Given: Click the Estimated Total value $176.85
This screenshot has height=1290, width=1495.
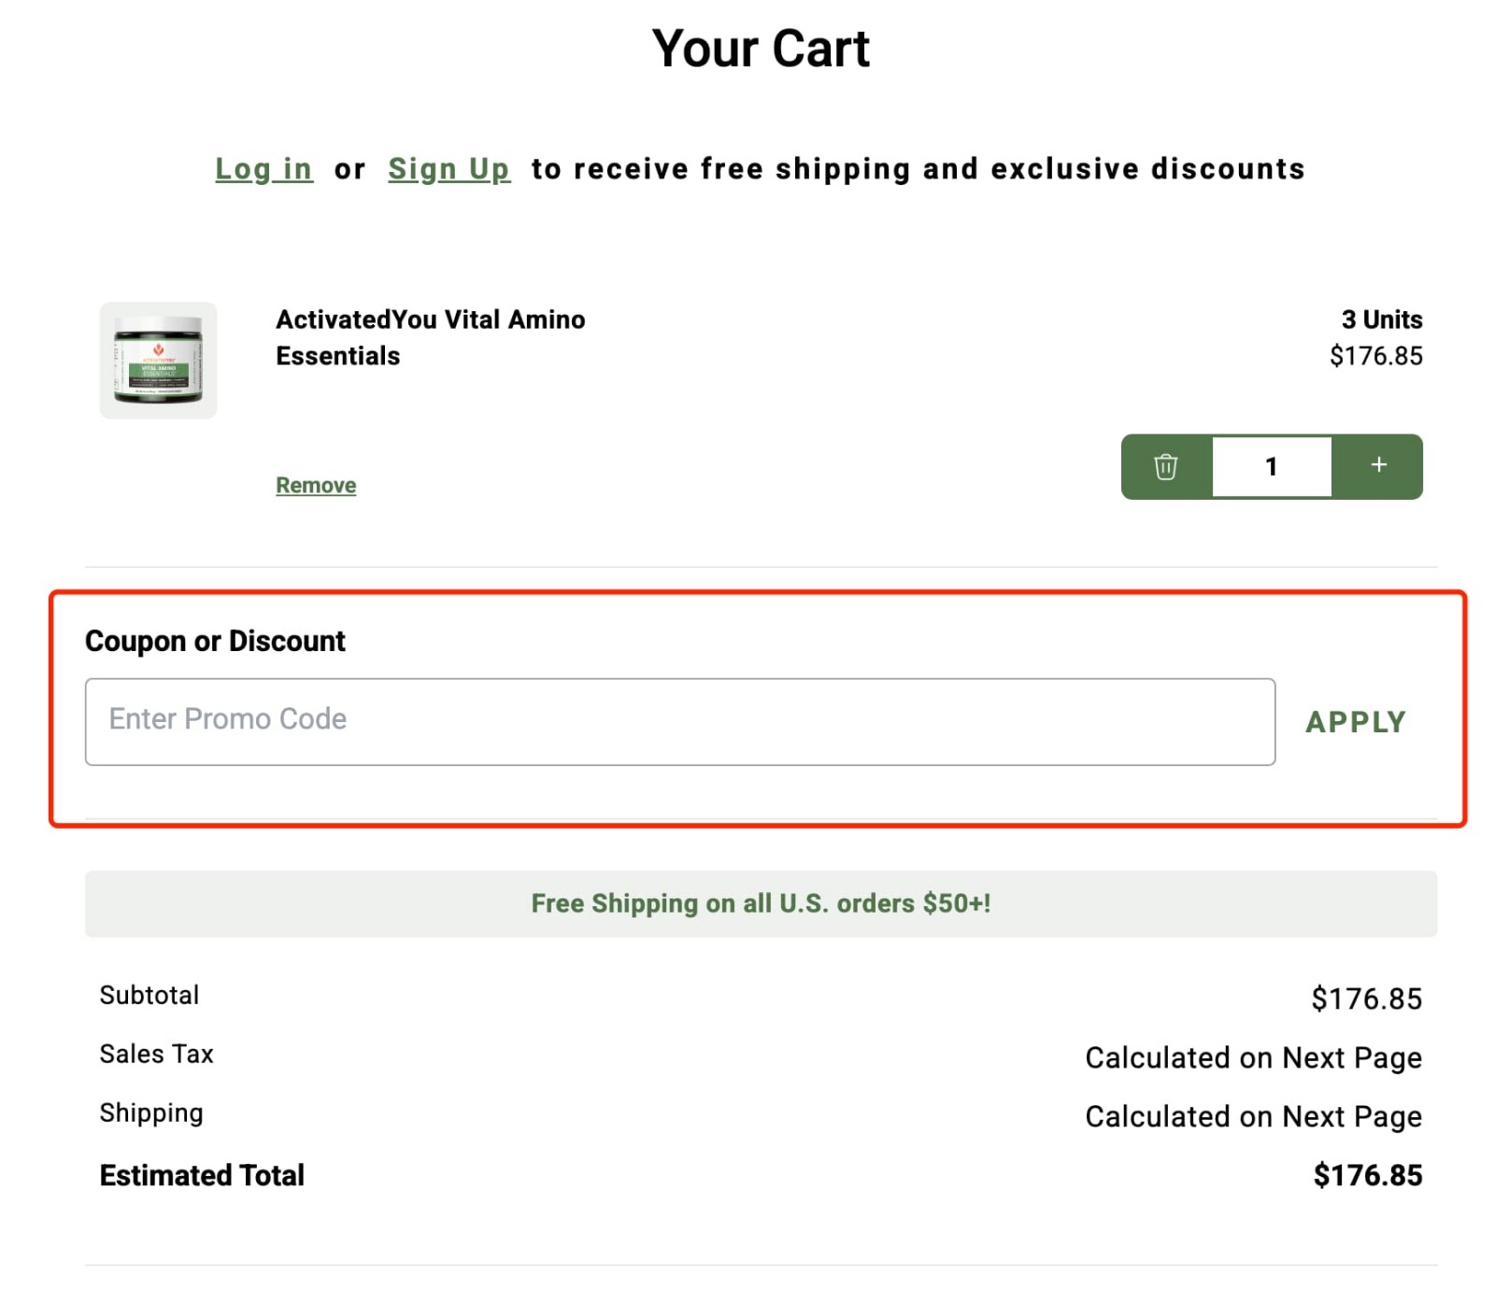Looking at the screenshot, I should pyautogui.click(x=1367, y=1175).
